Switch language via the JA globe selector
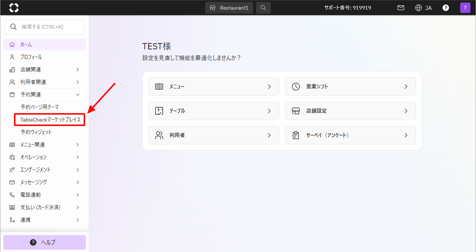Viewport: 476px width, 252px height. 423,8
